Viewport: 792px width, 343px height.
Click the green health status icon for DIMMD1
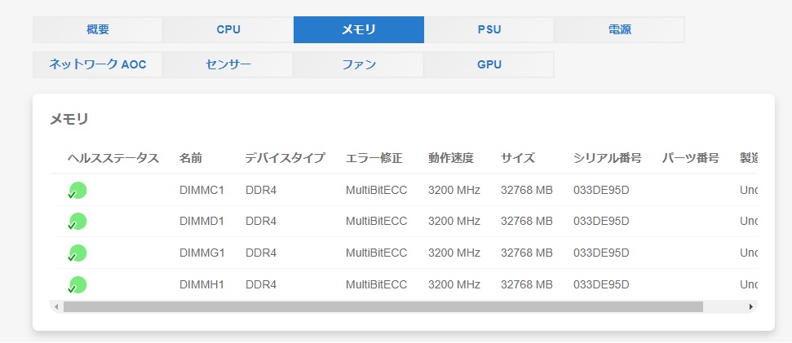[x=77, y=222]
